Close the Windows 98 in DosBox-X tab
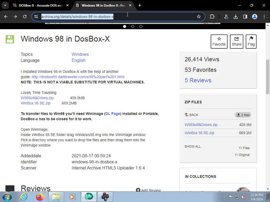 [x=130, y=6]
